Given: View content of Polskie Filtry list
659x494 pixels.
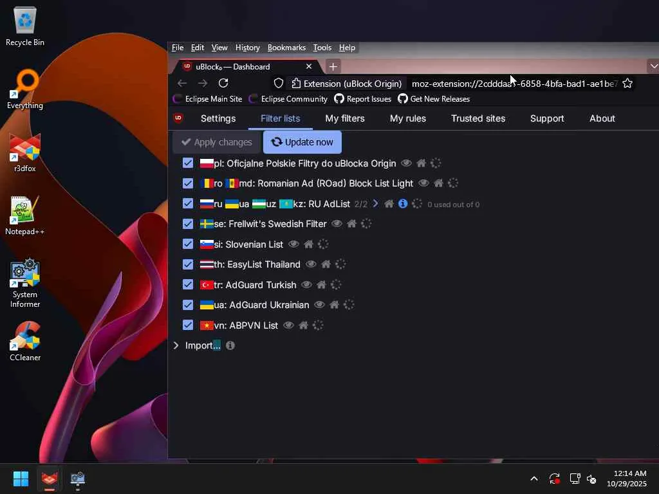Looking at the screenshot, I should (406, 163).
